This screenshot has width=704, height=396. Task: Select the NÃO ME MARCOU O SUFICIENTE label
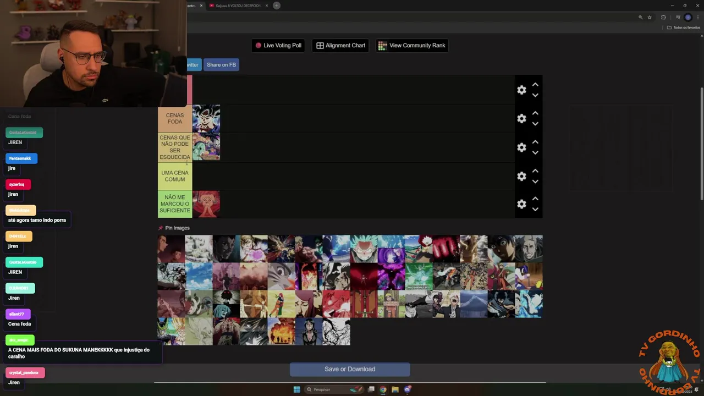click(x=175, y=204)
